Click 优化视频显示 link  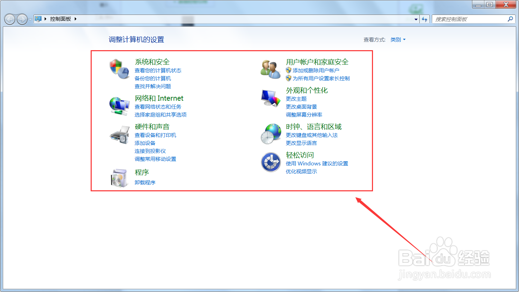(x=301, y=172)
